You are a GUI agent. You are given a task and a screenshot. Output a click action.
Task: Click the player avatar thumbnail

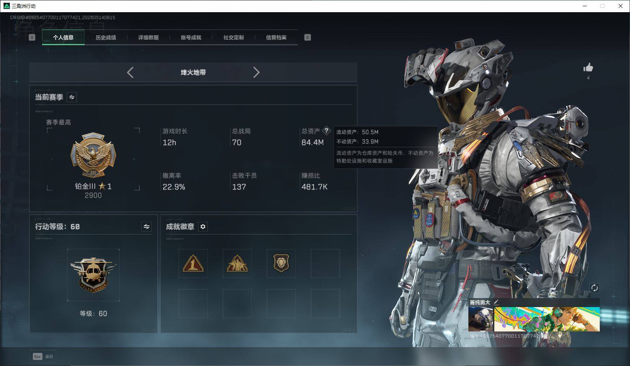click(x=481, y=319)
